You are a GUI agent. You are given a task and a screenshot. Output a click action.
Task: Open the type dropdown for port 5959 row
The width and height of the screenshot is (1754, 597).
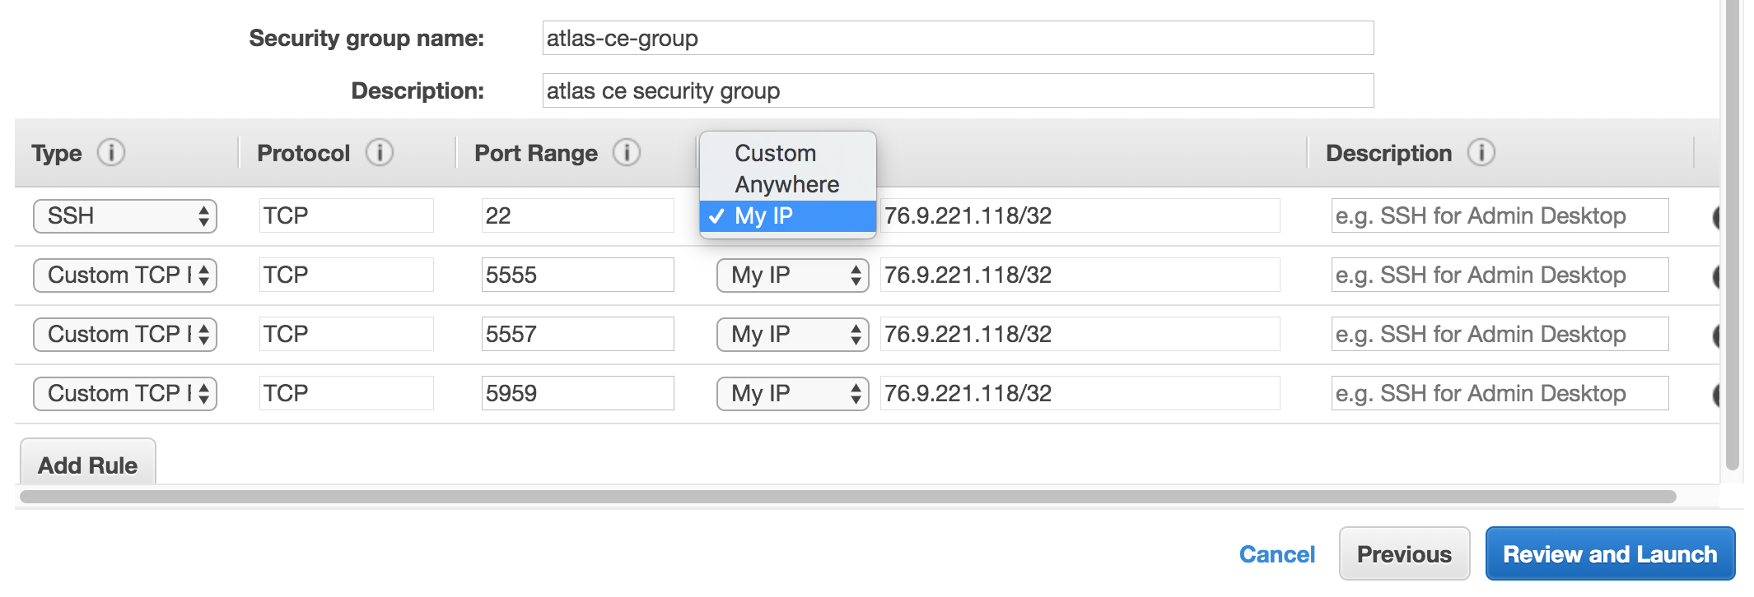pos(125,394)
